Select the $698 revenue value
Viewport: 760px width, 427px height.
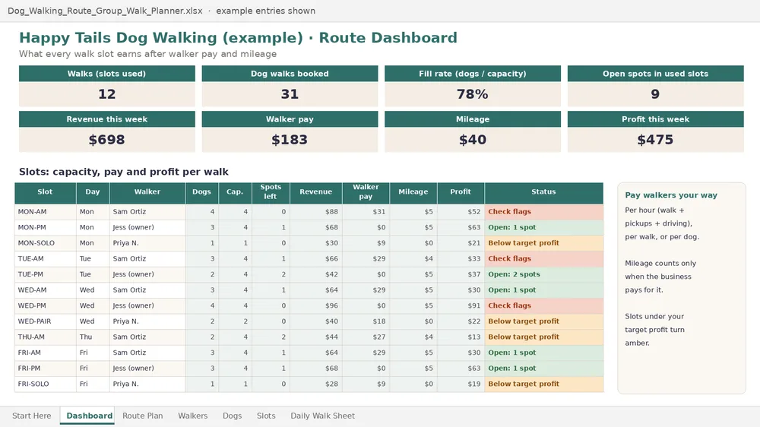point(106,140)
